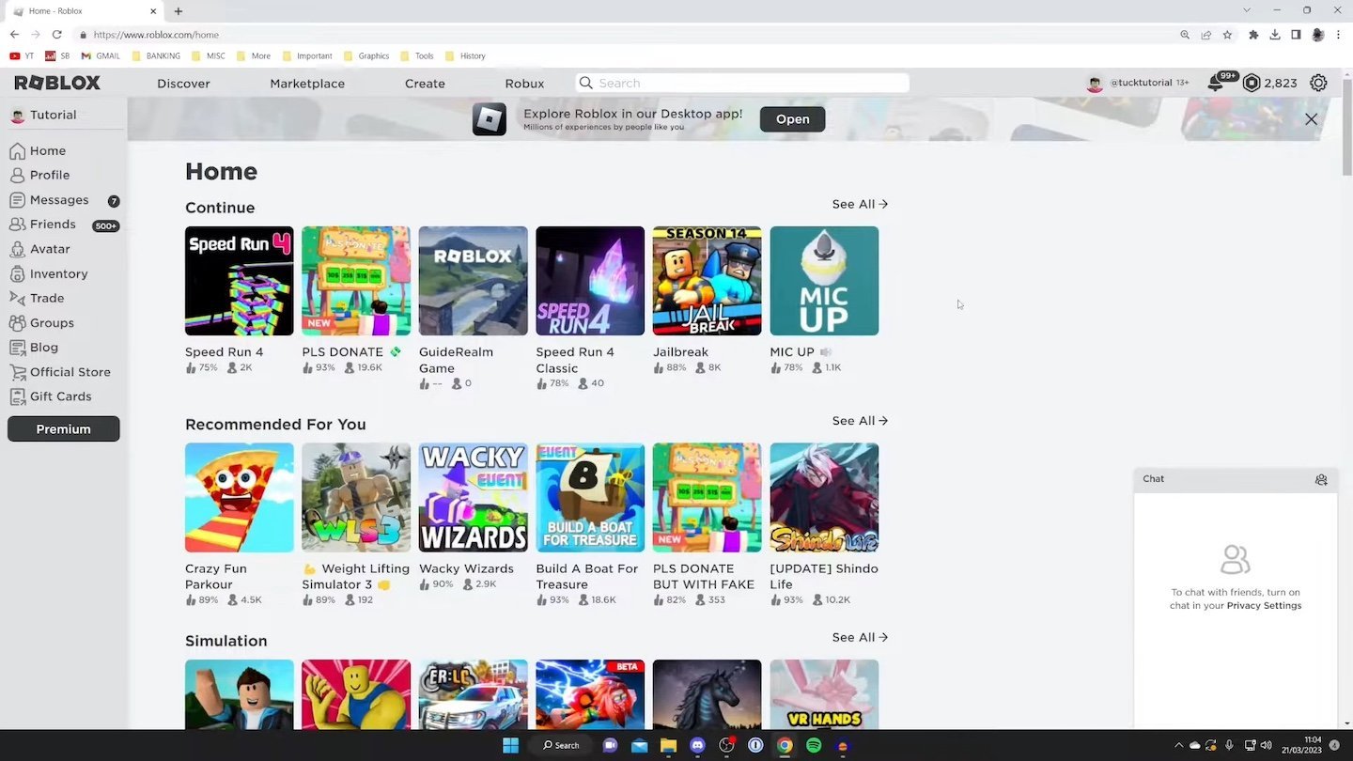
Task: Click See All for Simulation
Action: (x=860, y=637)
